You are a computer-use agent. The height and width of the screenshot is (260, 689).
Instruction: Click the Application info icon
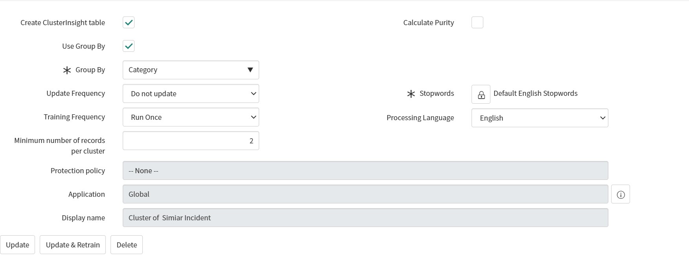pyautogui.click(x=621, y=194)
